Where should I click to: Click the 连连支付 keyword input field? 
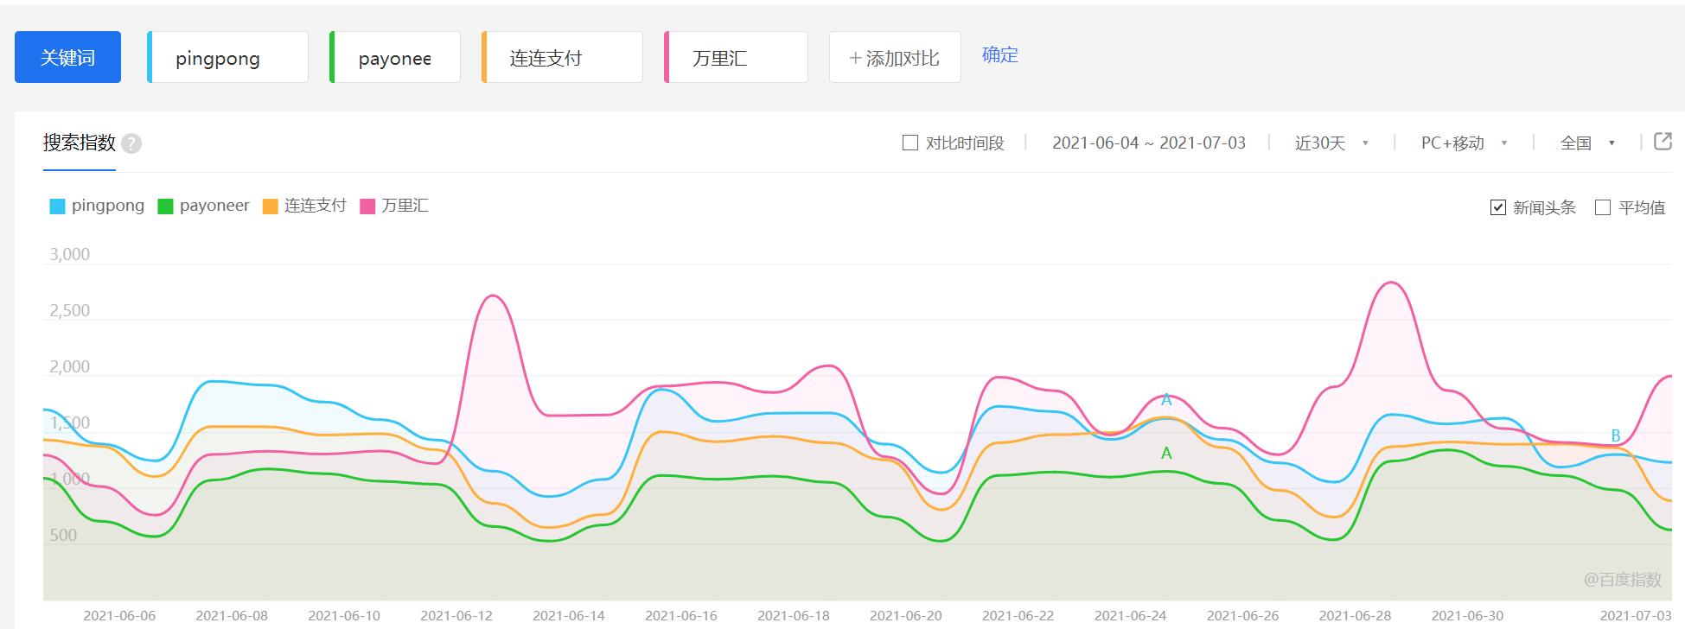tap(562, 57)
